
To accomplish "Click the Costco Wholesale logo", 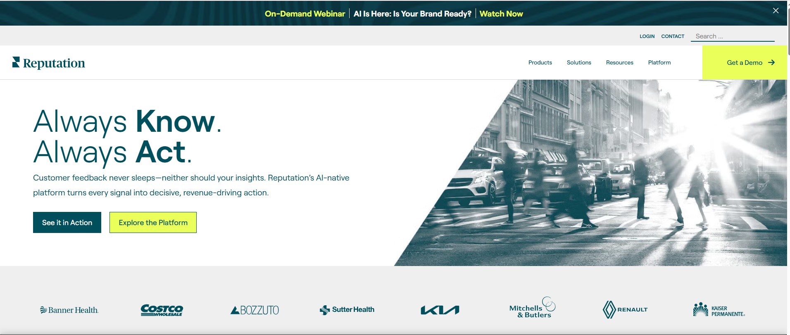I will [x=162, y=310].
